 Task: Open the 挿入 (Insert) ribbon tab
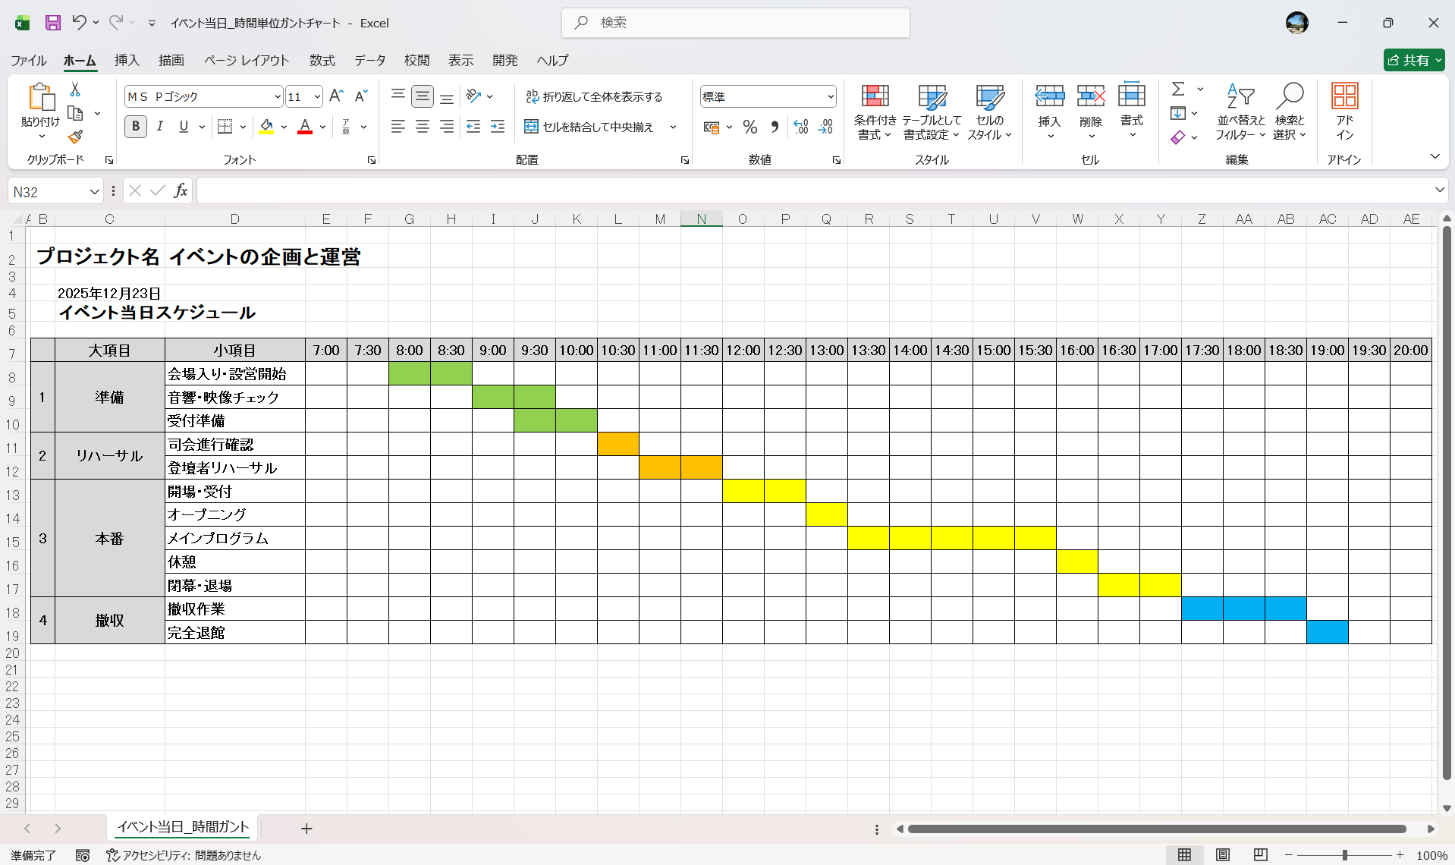(127, 60)
